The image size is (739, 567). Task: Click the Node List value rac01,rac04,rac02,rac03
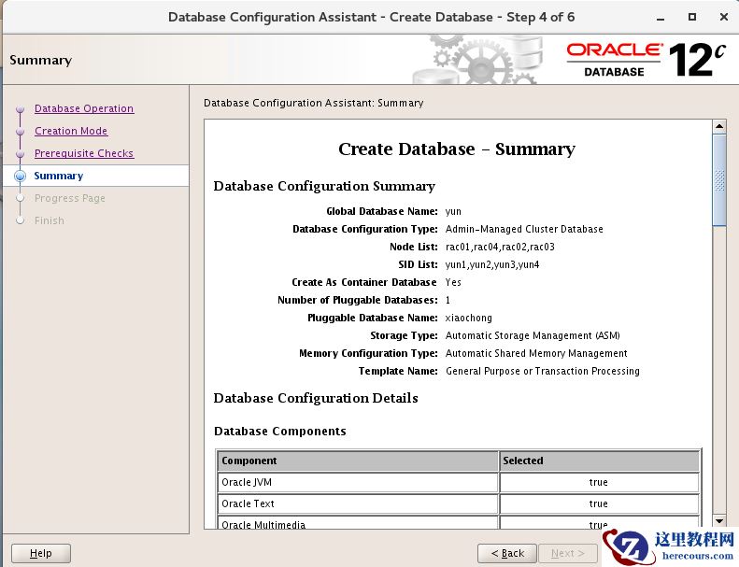pos(500,247)
